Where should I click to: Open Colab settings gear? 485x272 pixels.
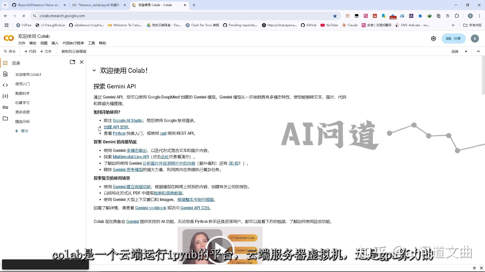(x=433, y=39)
